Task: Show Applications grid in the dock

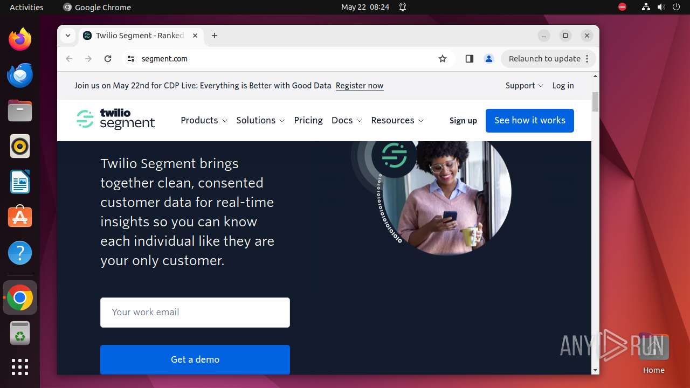Action: pos(20,367)
